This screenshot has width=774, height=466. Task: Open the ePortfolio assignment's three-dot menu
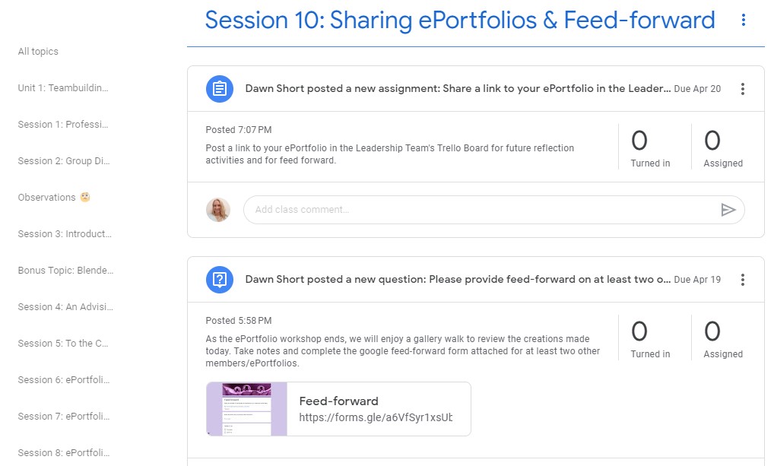pyautogui.click(x=743, y=89)
